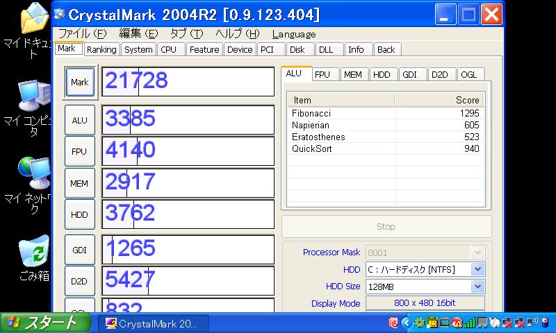The height and width of the screenshot is (333, 556).
Task: Show MEM results sub-tab
Action: pyautogui.click(x=354, y=75)
